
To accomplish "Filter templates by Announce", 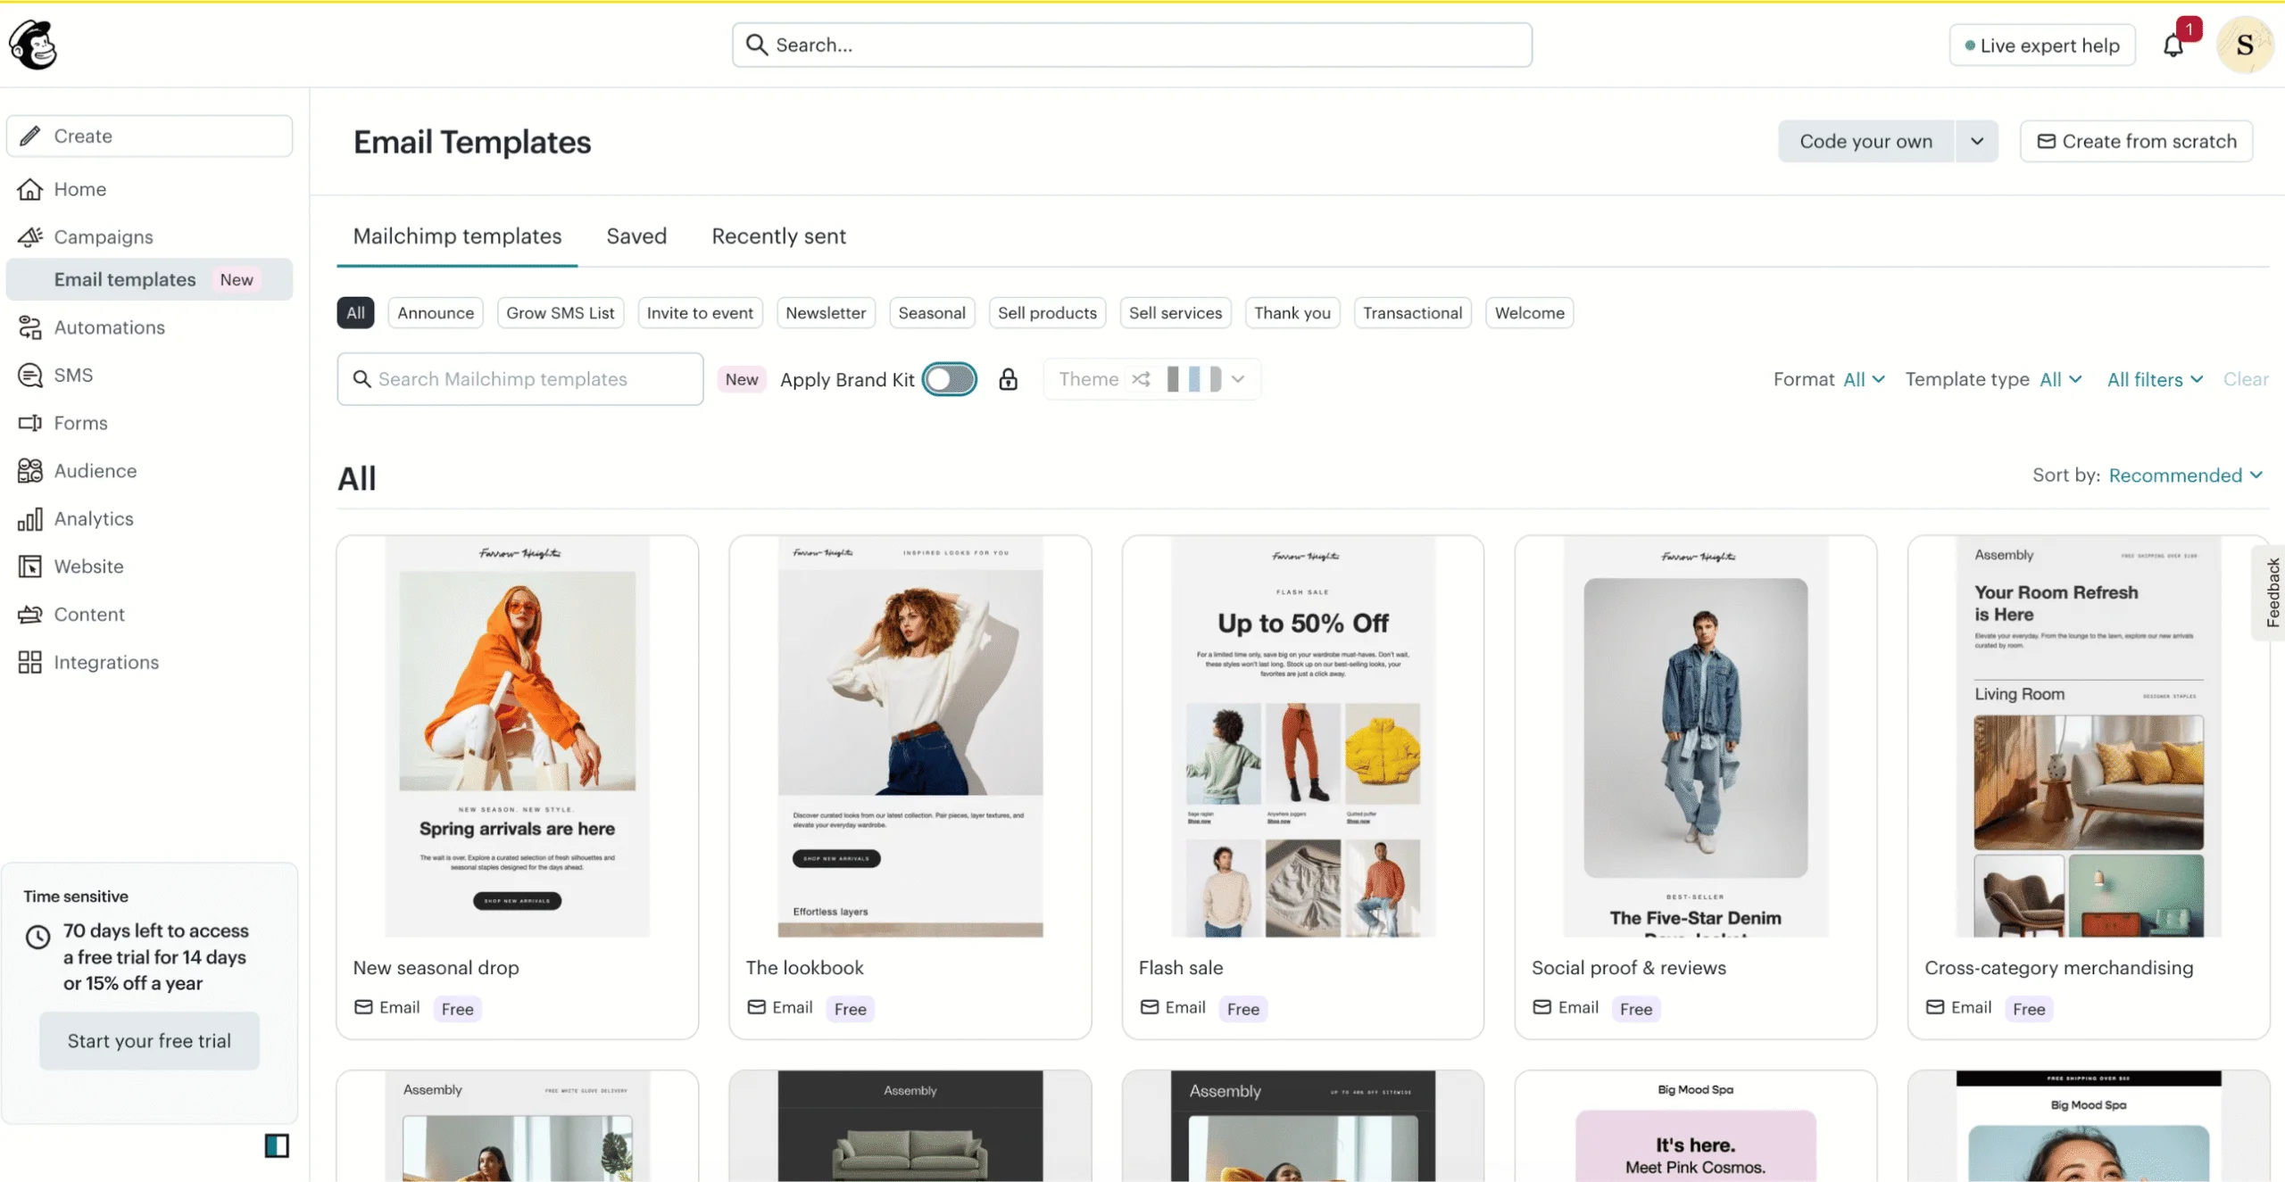I will (436, 313).
